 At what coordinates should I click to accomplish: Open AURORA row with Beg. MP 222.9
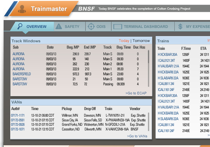[x=18, y=69]
